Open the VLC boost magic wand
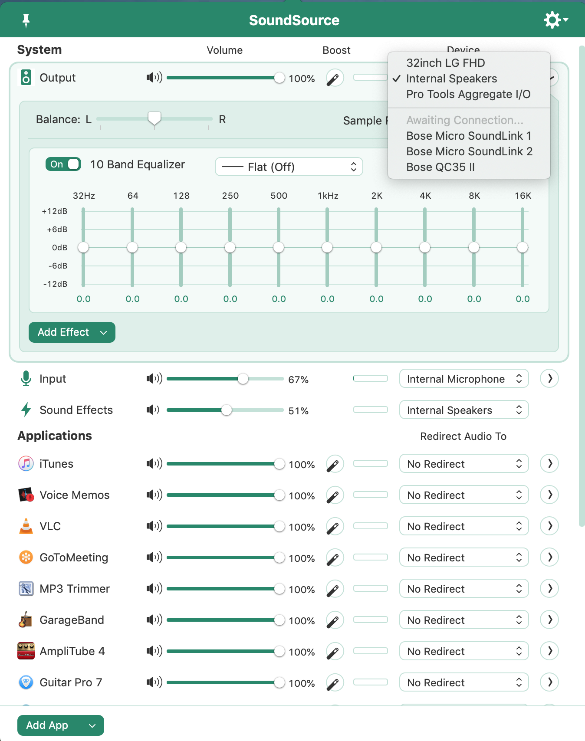The height and width of the screenshot is (741, 585). point(335,527)
